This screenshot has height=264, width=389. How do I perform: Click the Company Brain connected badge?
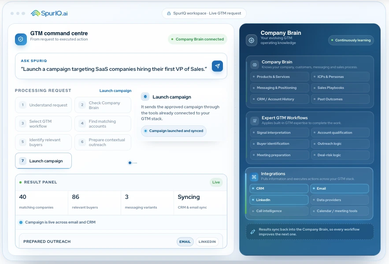point(197,39)
